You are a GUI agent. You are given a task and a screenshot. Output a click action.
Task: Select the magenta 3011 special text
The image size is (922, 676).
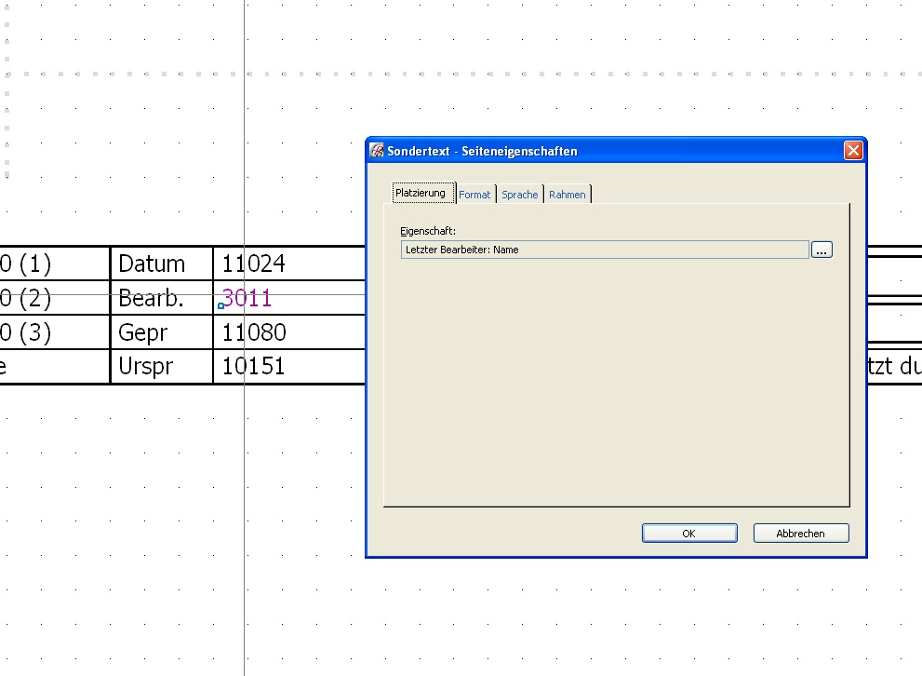pos(248,299)
